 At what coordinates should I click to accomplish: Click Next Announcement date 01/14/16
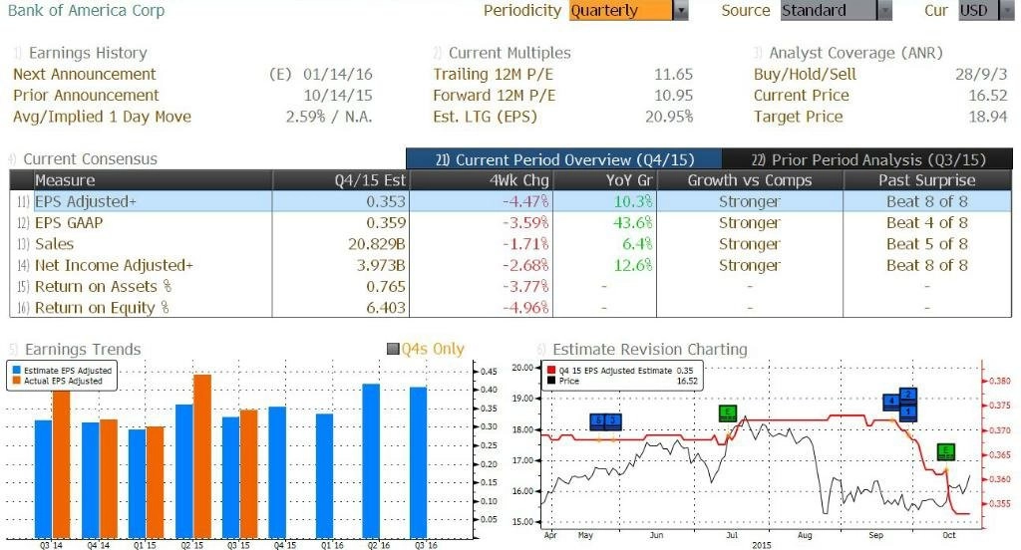(338, 74)
